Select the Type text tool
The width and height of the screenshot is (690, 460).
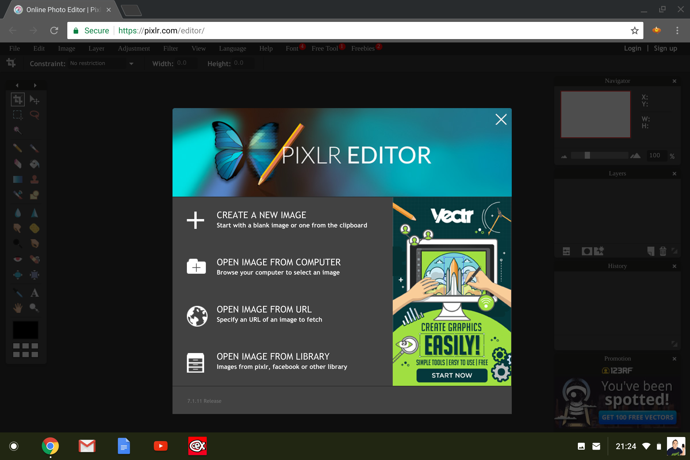click(34, 292)
